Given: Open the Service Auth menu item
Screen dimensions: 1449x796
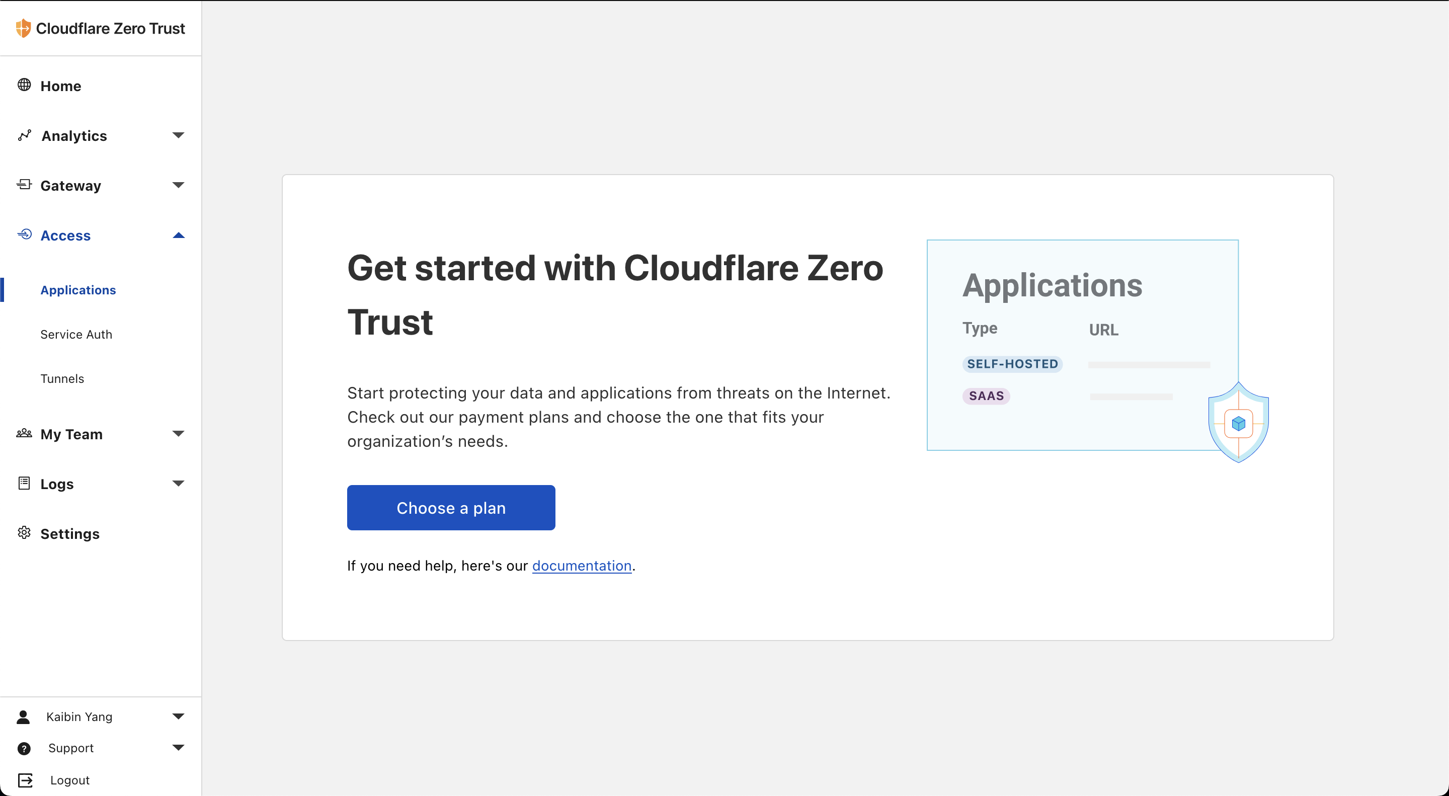Looking at the screenshot, I should tap(76, 334).
